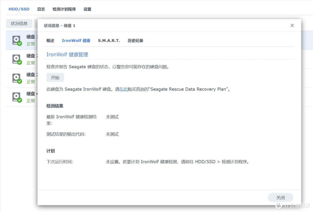The width and height of the screenshot is (313, 212).
Task: Click the drive 1 disk icon
Action: (x=17, y=40)
